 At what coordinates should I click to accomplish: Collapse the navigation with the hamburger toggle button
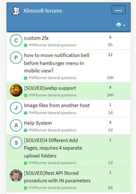(119, 10)
